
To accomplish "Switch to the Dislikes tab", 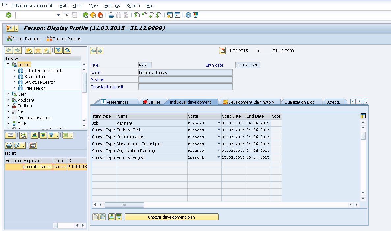I will pos(152,102).
